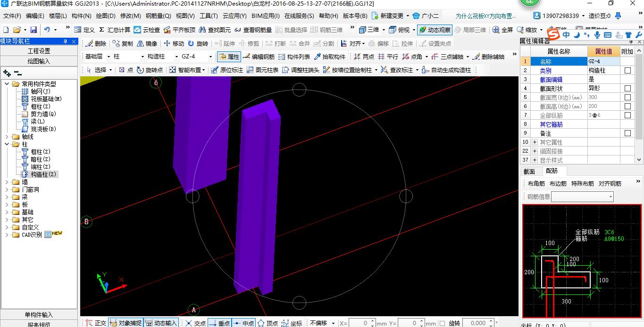Switch to the 配筋 tab
Image resolution: width=644 pixels, height=327 pixels.
pos(552,171)
